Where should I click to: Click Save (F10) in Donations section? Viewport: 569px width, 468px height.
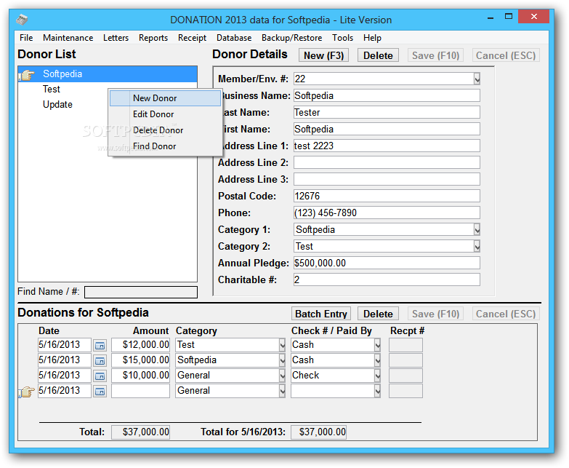[435, 314]
